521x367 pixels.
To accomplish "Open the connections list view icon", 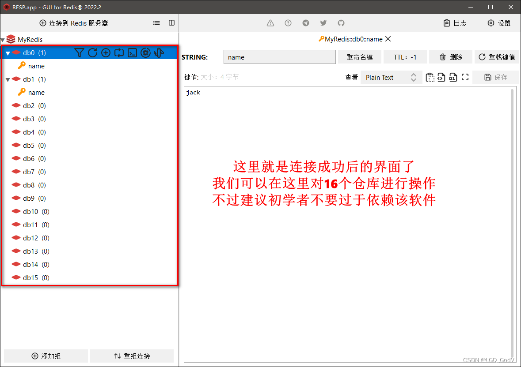I will coord(156,23).
